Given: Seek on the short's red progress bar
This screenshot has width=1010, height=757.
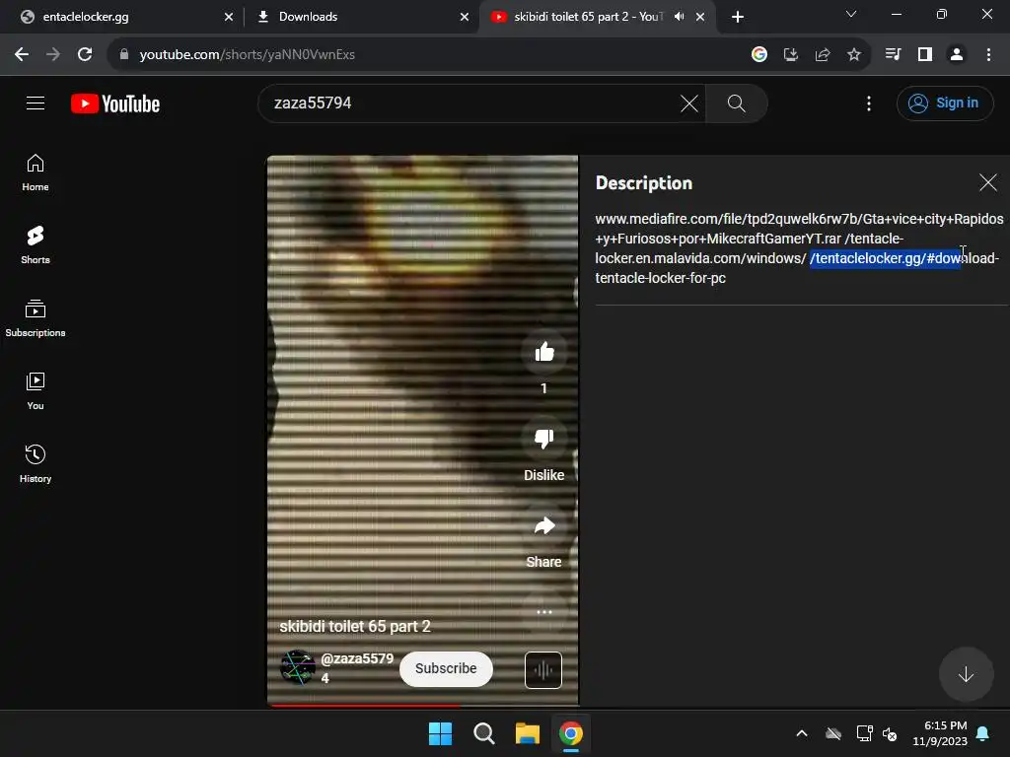Looking at the screenshot, I should pos(423,706).
